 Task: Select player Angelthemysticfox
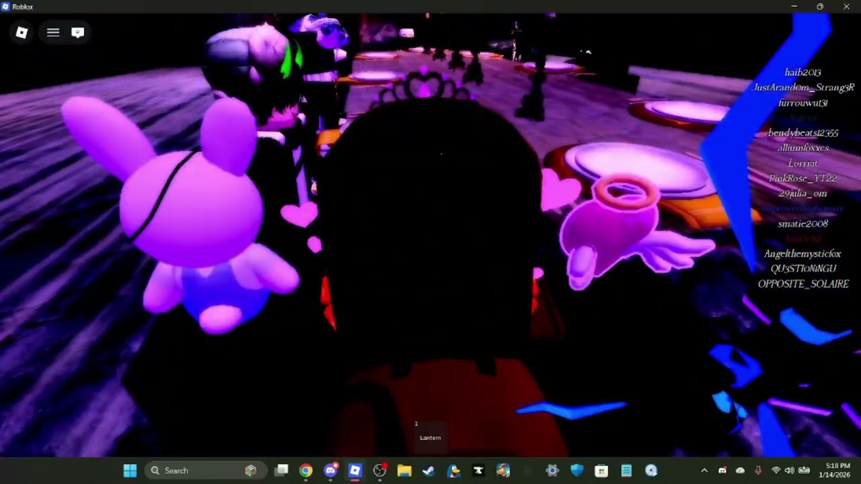pos(802,254)
